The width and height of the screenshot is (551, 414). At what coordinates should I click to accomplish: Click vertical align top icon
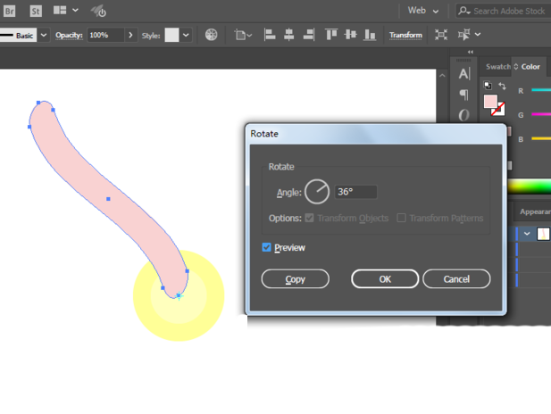pyautogui.click(x=331, y=35)
